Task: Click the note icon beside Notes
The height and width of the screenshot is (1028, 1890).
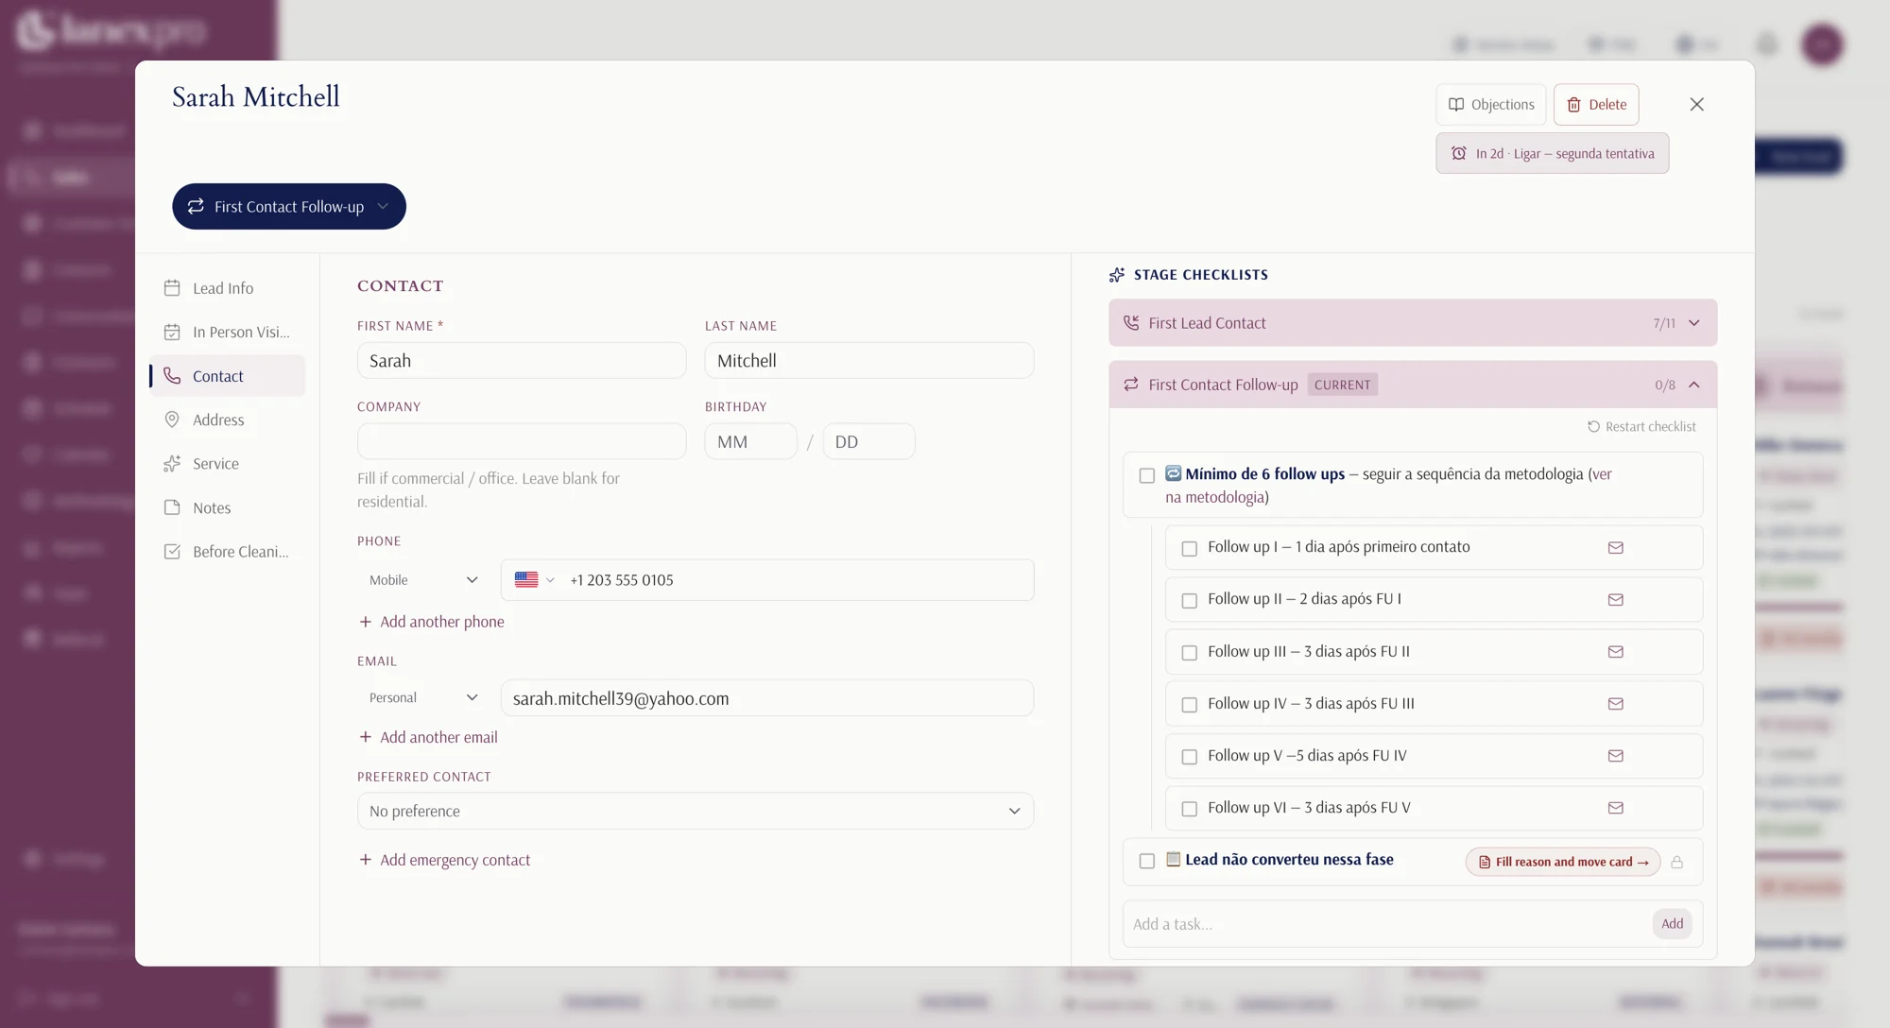Action: coord(172,507)
